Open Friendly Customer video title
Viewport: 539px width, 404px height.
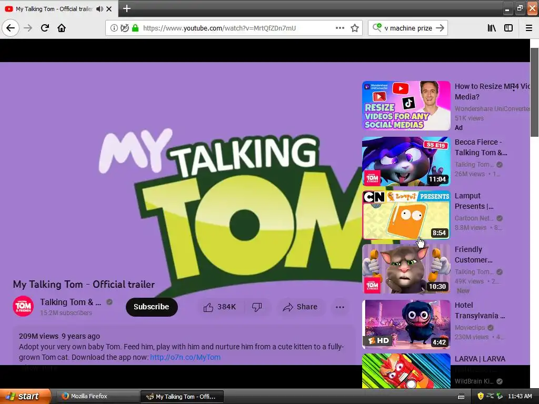click(473, 255)
